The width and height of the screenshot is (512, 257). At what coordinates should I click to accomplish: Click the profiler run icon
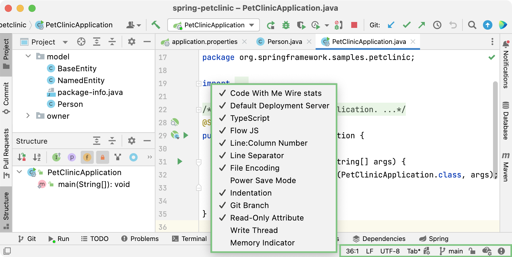316,25
